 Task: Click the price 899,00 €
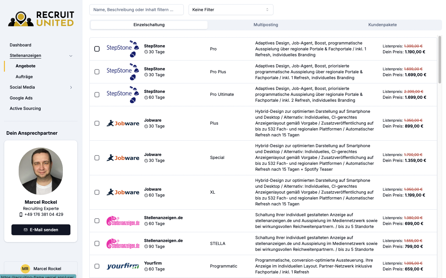tap(414, 126)
